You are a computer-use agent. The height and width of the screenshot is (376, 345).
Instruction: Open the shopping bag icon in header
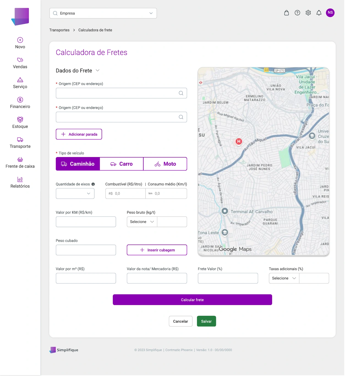coord(286,13)
